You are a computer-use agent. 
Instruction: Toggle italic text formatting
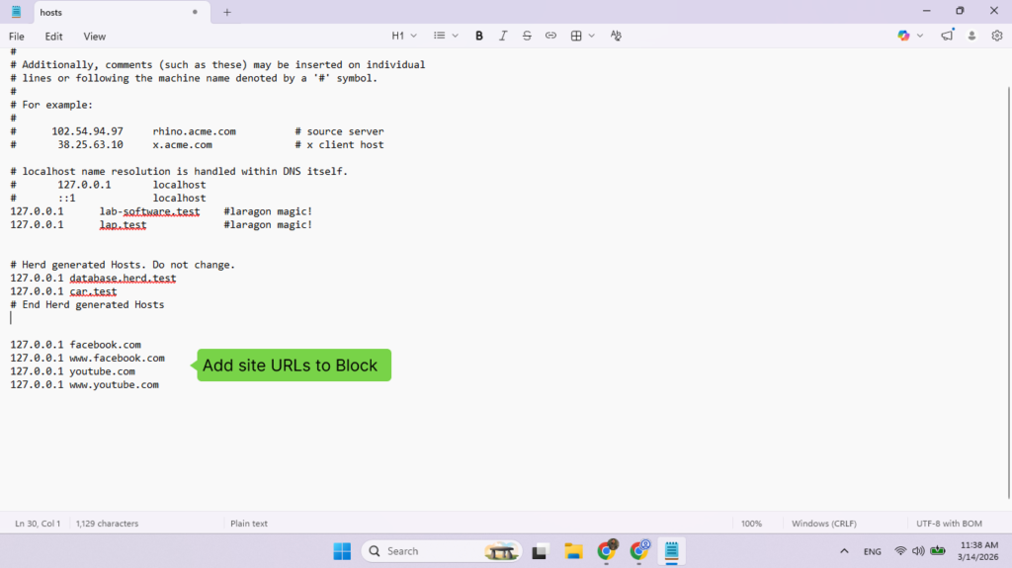[x=503, y=36]
